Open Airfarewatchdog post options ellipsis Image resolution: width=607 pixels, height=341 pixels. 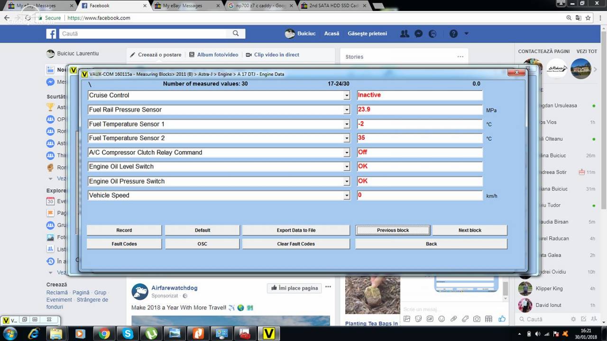coord(328,287)
